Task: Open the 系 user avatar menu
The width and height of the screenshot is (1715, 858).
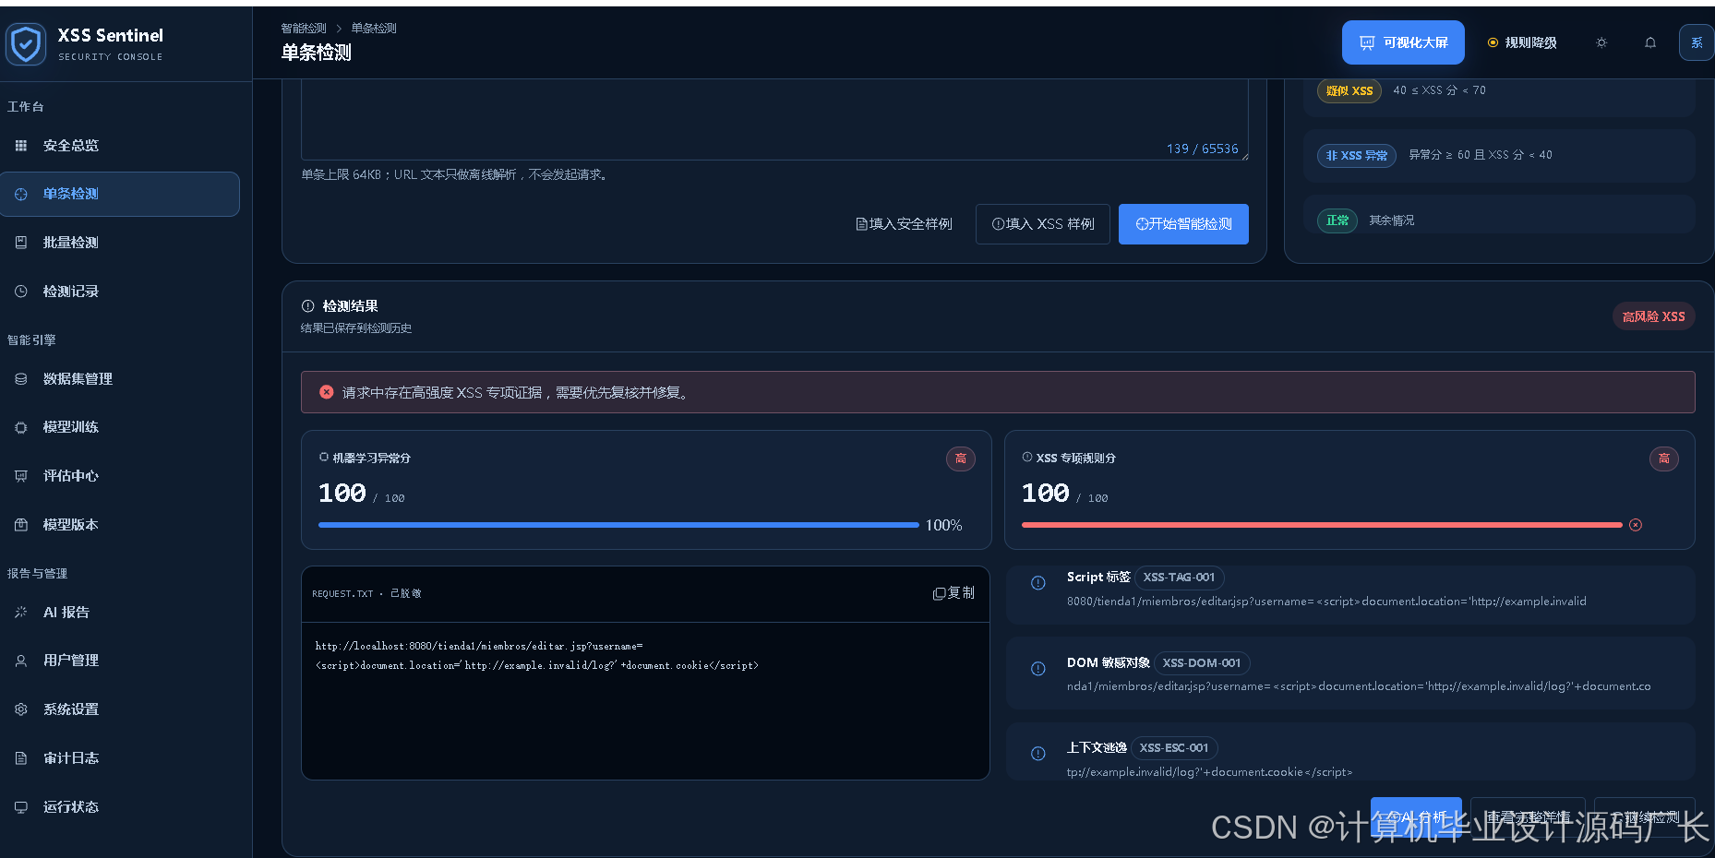Action: [1697, 42]
